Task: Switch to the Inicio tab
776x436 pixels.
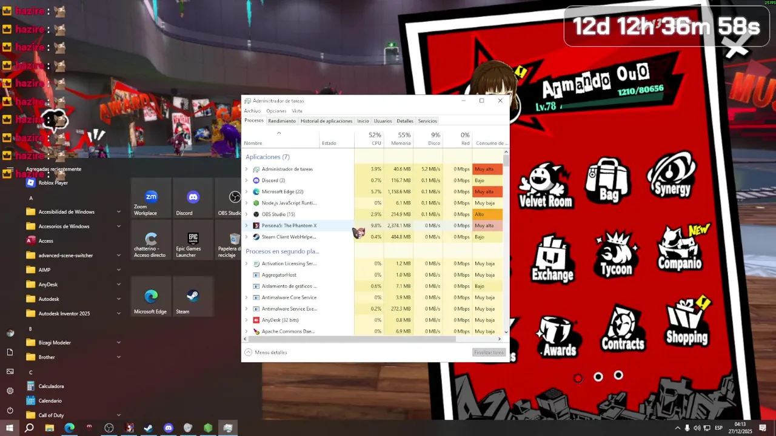Action: pyautogui.click(x=363, y=121)
